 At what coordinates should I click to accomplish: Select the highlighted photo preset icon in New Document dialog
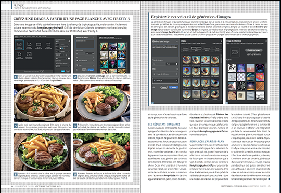pyautogui.click(x=19, y=45)
